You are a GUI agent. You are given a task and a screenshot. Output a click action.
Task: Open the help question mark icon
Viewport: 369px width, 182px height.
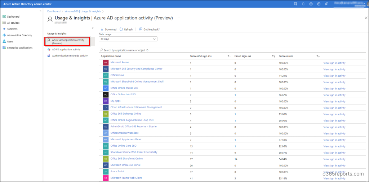(319, 4)
